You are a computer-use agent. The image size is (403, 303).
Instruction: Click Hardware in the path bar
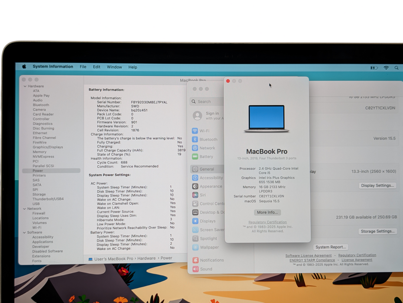pyautogui.click(x=146, y=258)
